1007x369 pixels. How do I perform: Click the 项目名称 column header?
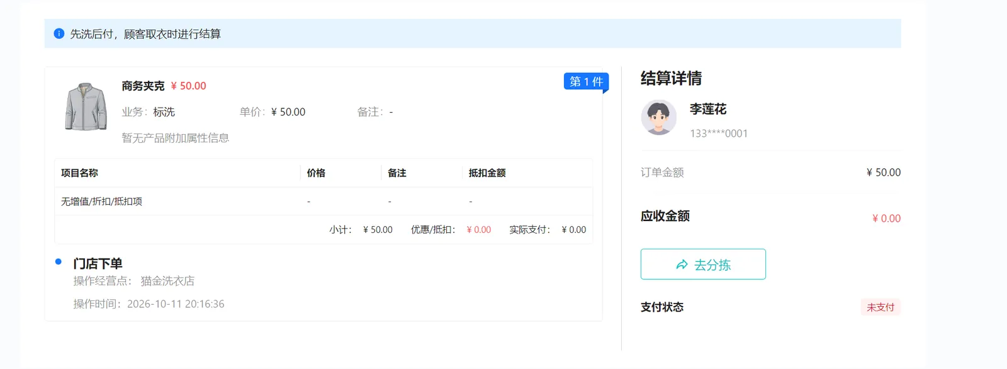79,173
